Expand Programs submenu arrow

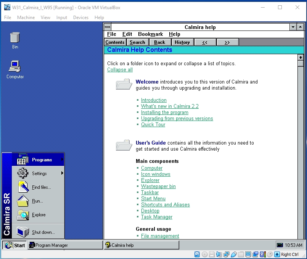coord(62,159)
